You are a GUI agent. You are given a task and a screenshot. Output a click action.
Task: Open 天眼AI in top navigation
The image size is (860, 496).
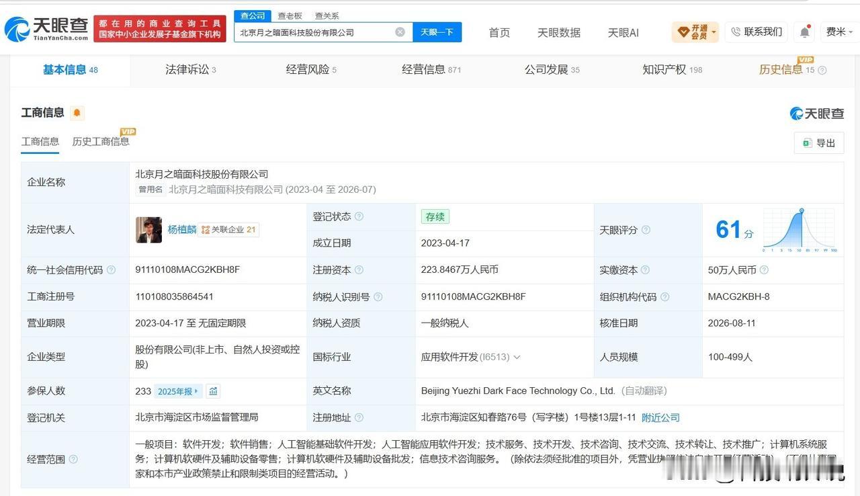click(623, 32)
